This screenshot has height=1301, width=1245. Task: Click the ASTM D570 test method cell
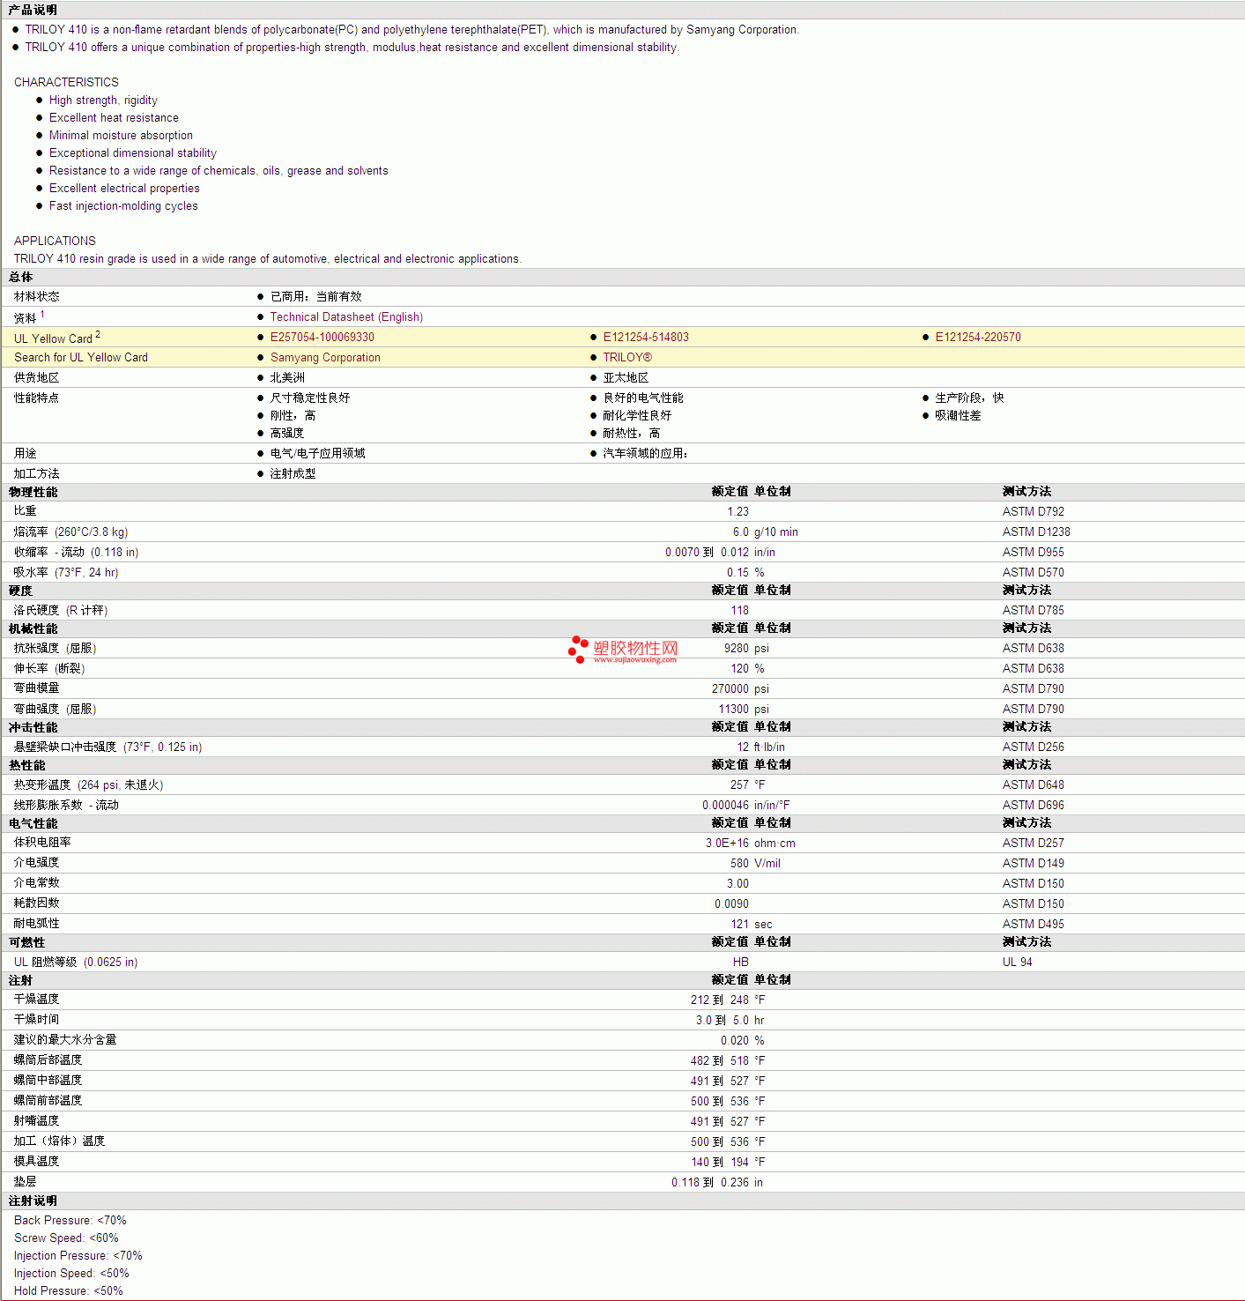[1033, 573]
